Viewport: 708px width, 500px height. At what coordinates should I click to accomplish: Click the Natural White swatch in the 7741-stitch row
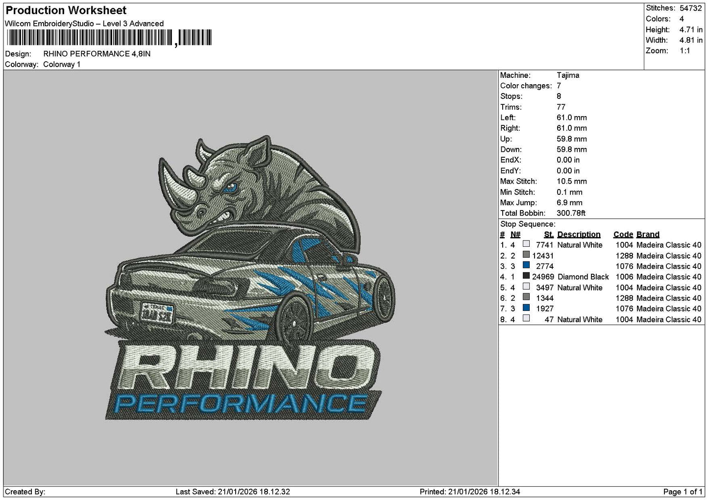[x=526, y=244]
